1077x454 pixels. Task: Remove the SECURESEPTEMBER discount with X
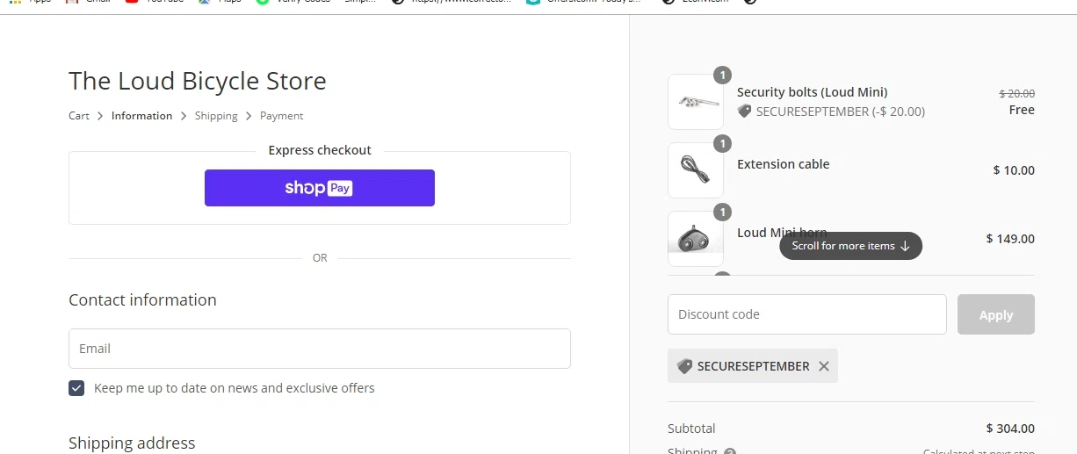(x=824, y=366)
